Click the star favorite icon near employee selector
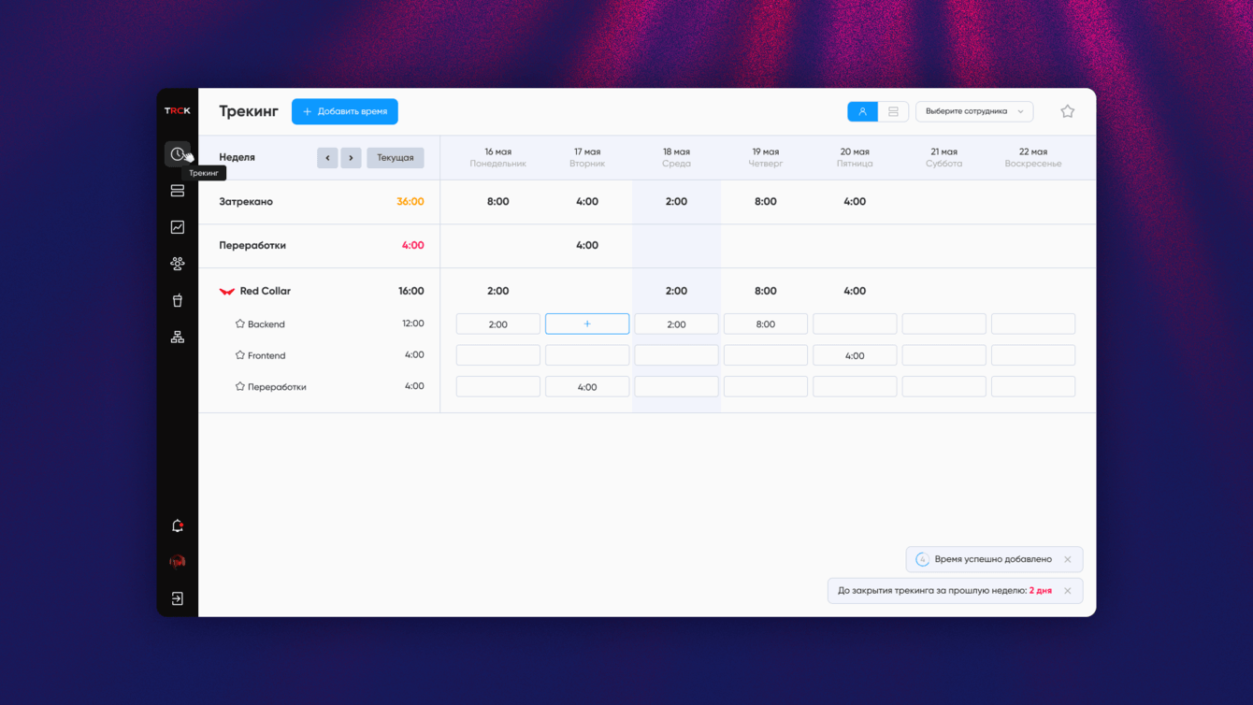This screenshot has height=705, width=1253. coord(1067,110)
